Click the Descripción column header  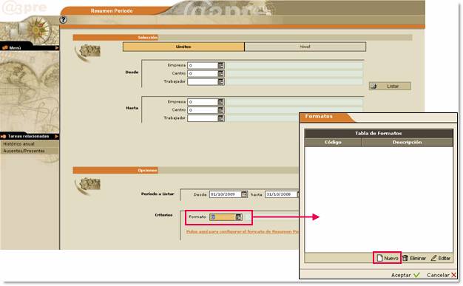408,143
